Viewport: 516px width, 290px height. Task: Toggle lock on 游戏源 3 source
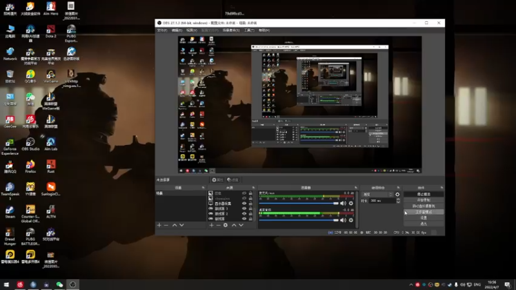point(250,208)
